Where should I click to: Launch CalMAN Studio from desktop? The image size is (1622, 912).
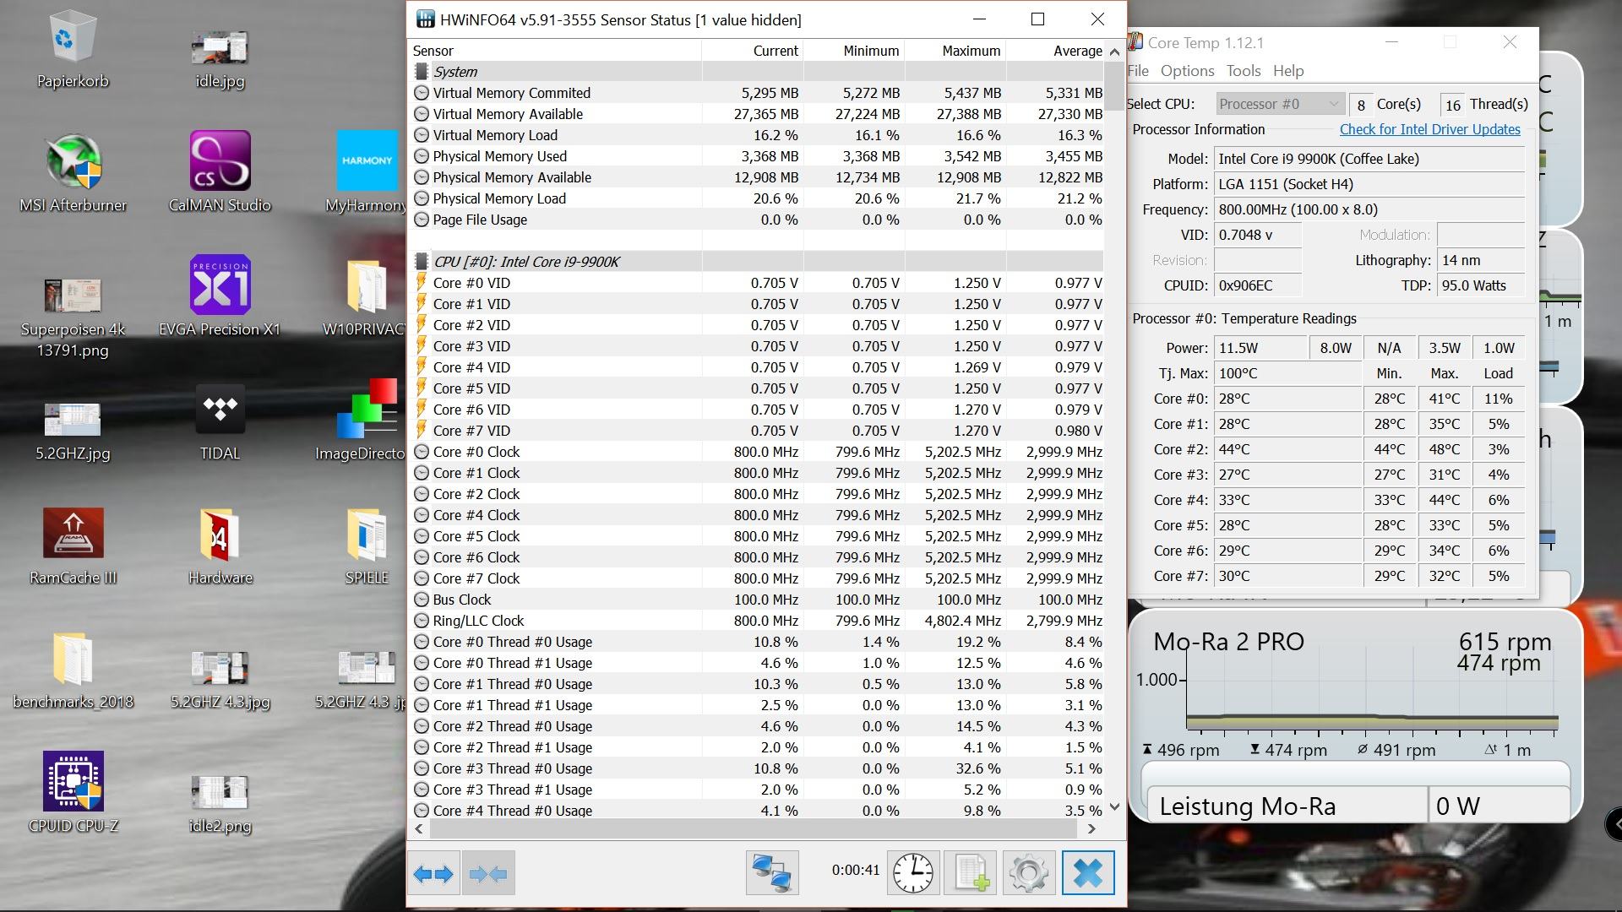pos(220,173)
